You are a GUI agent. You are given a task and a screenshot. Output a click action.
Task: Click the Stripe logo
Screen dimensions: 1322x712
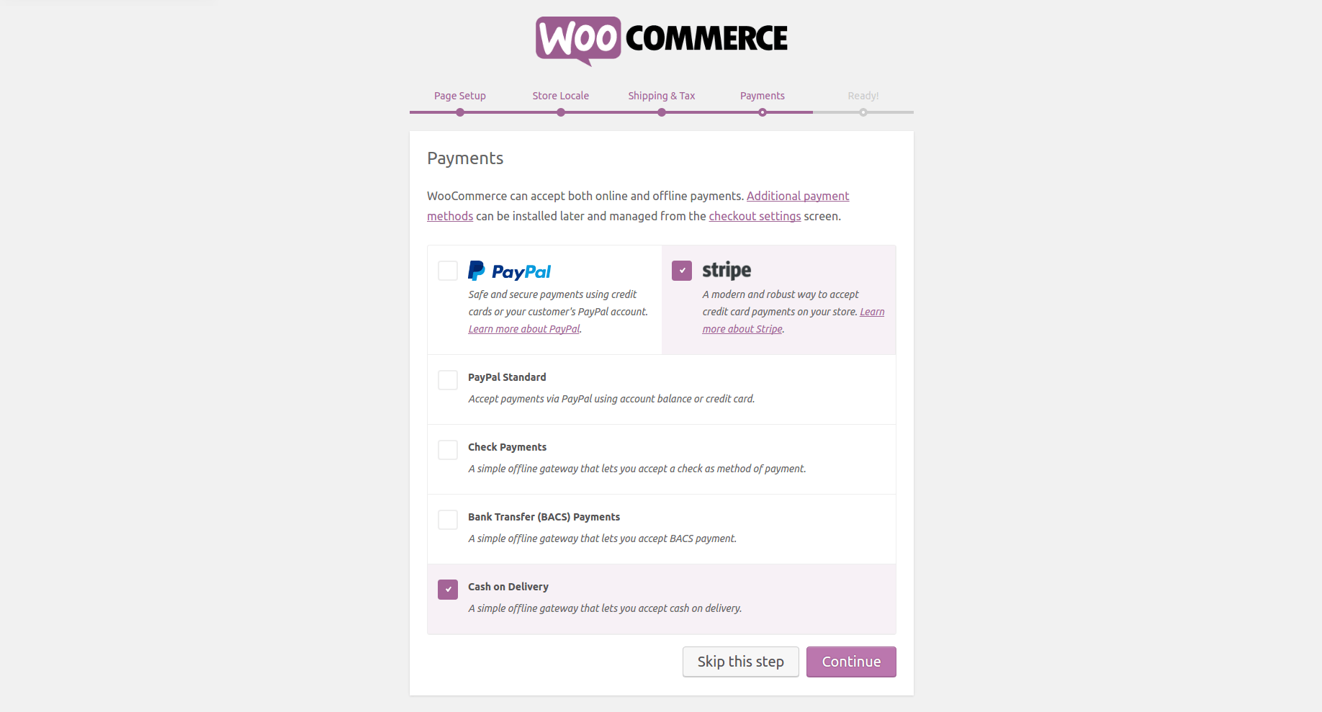pos(727,271)
